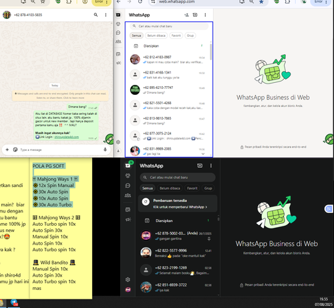The height and width of the screenshot is (308, 334).
Task: Select "Grup" filter in dark WhatsApp
Action: (x=208, y=188)
